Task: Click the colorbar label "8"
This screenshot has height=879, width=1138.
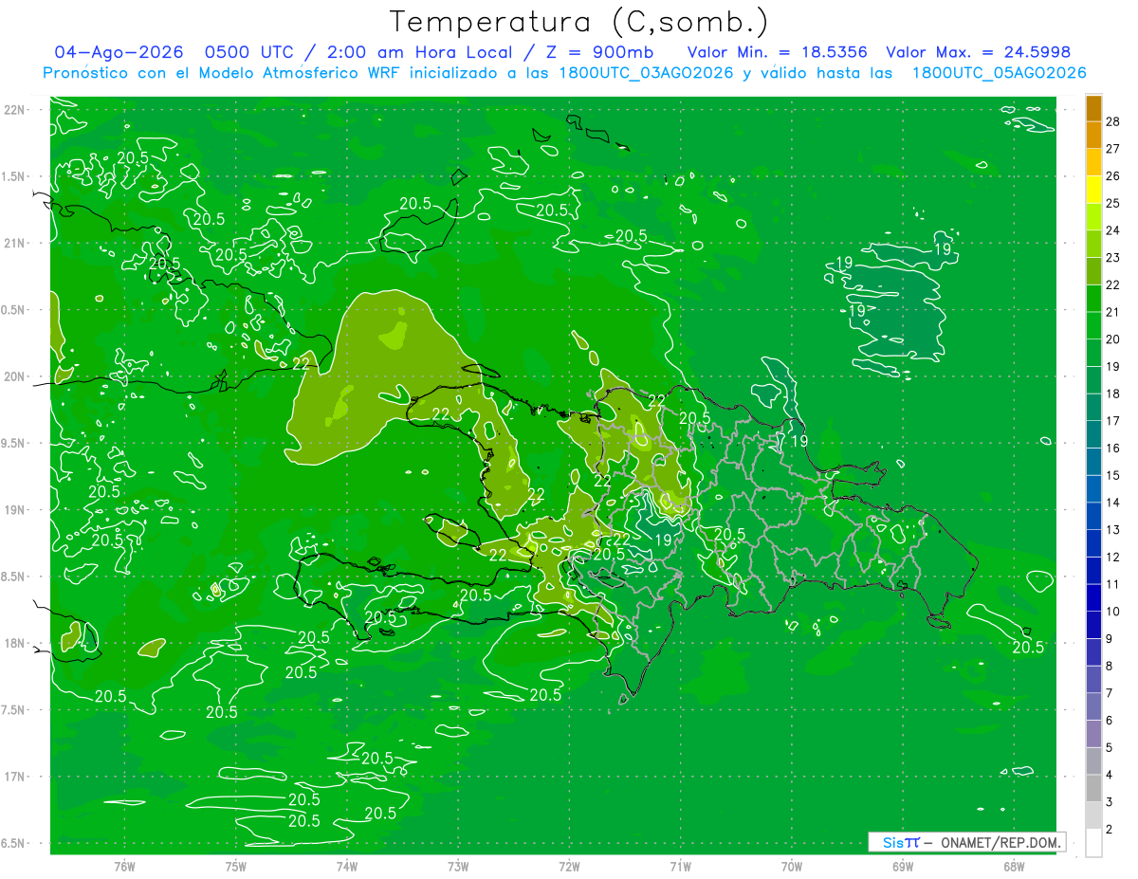Action: (1110, 667)
